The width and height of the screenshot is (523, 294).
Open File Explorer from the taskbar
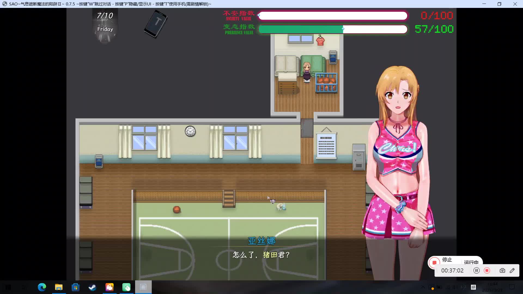point(59,287)
